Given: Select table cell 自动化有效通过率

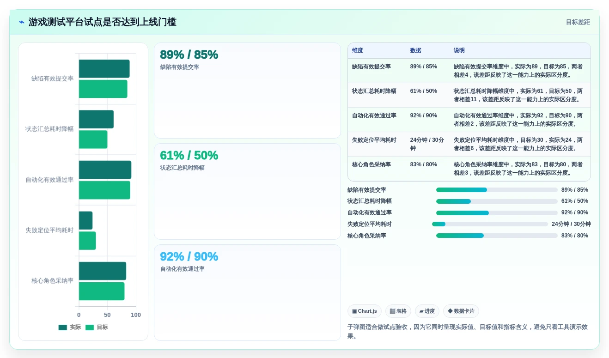Looking at the screenshot, I should coord(374,115).
